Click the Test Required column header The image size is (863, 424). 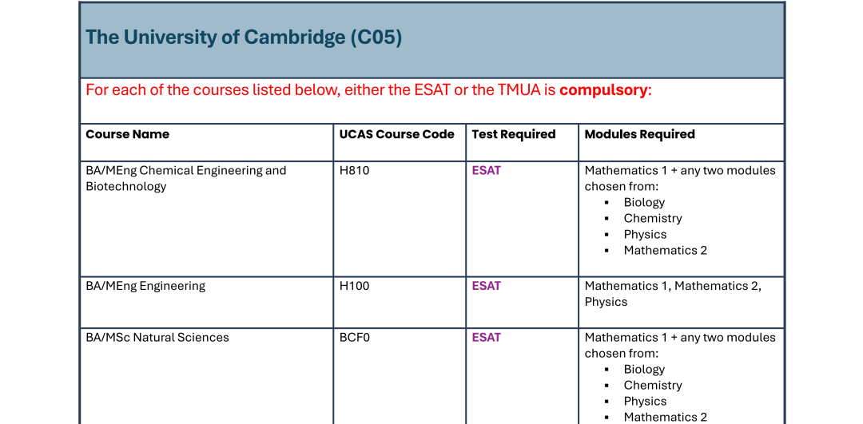point(513,134)
